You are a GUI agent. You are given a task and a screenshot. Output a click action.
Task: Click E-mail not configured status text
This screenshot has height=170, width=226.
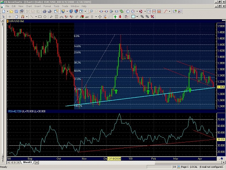point(211,167)
